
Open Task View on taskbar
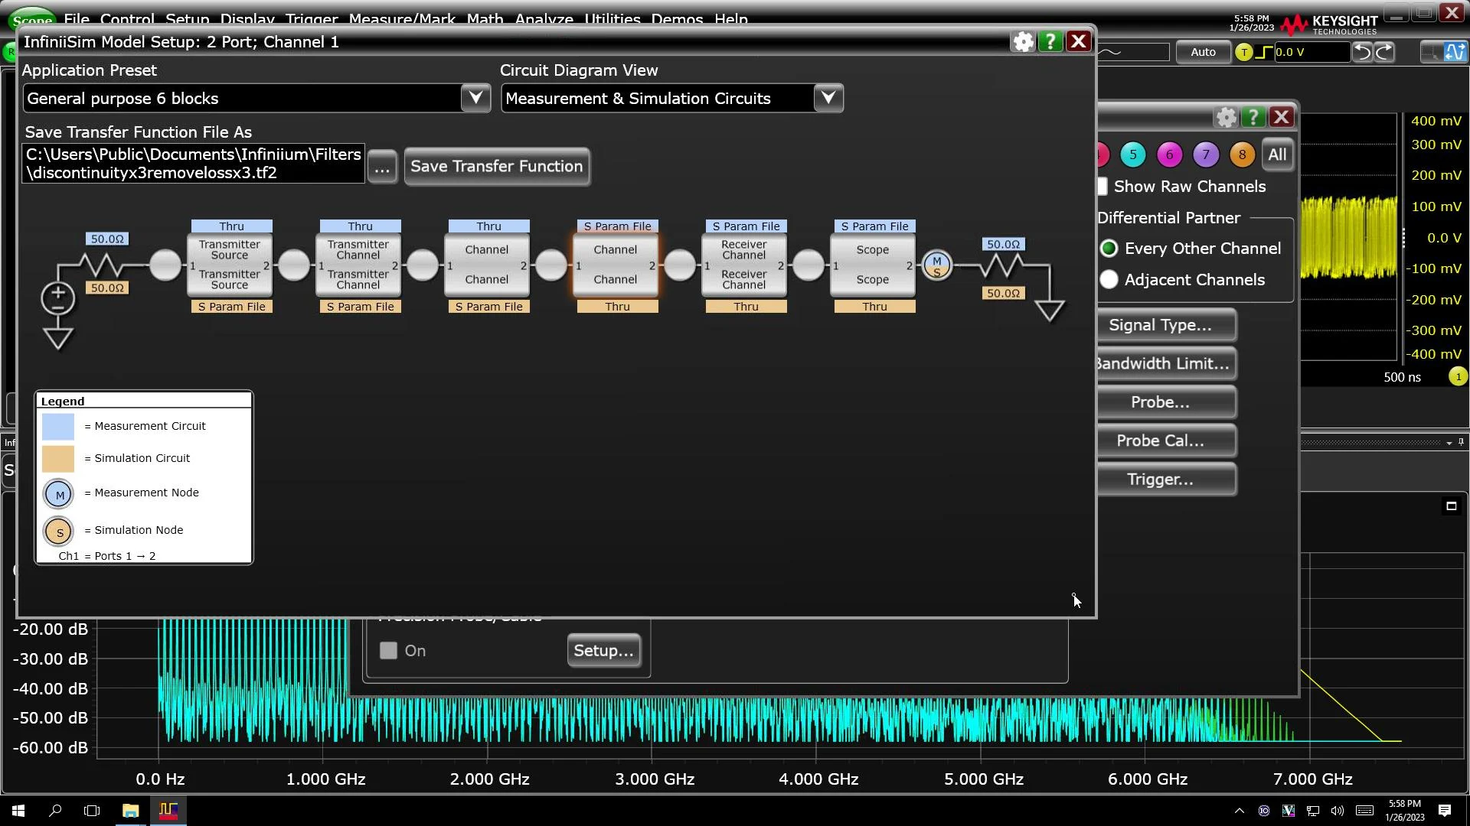tap(92, 811)
